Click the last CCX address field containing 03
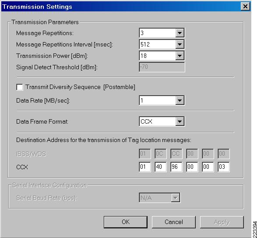The image size is (257, 238). [224, 167]
